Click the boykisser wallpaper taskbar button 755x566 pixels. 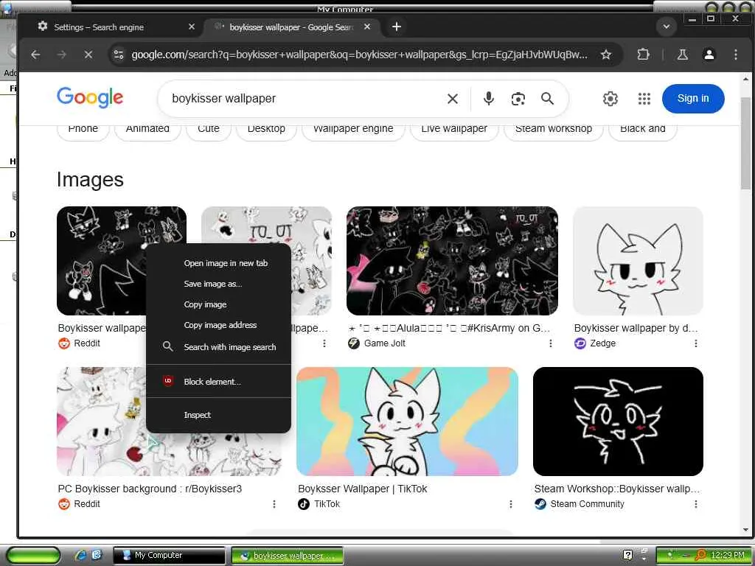288,555
